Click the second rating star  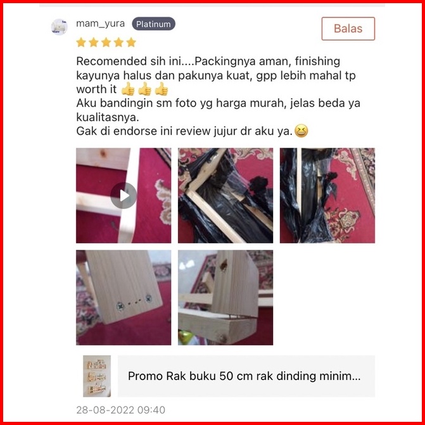coord(94,42)
